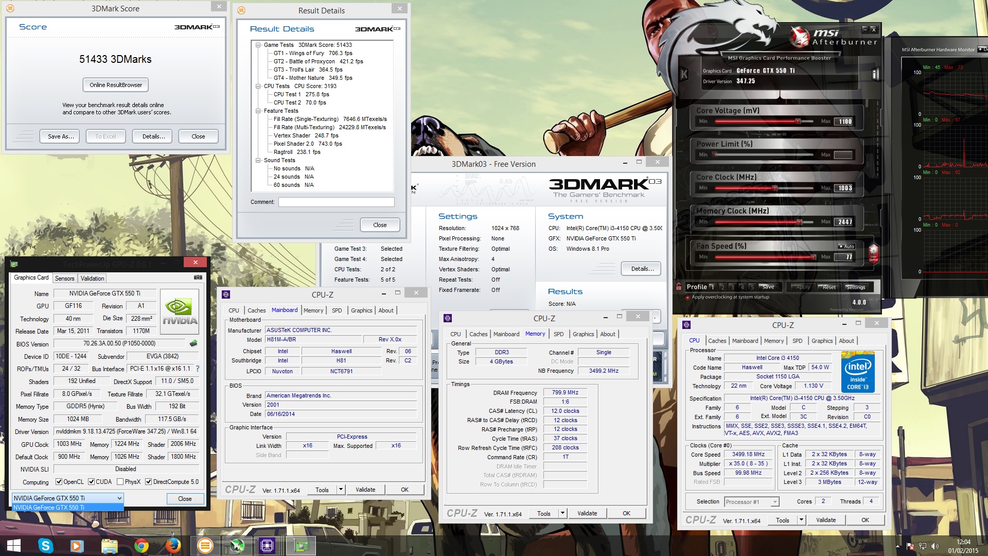This screenshot has width=988, height=556.
Task: Click the Core Voltage slider handle
Action: [798, 121]
